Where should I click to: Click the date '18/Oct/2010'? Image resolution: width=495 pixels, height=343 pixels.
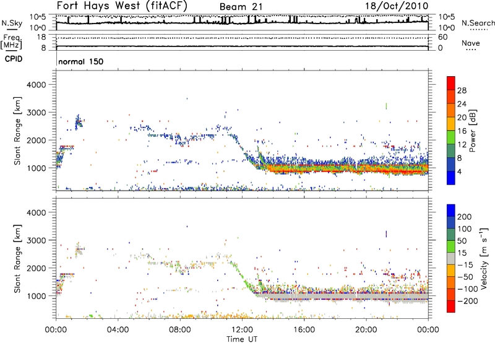click(x=397, y=6)
